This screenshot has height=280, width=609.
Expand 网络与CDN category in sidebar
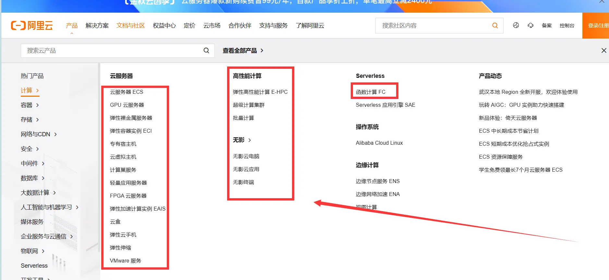click(x=39, y=134)
